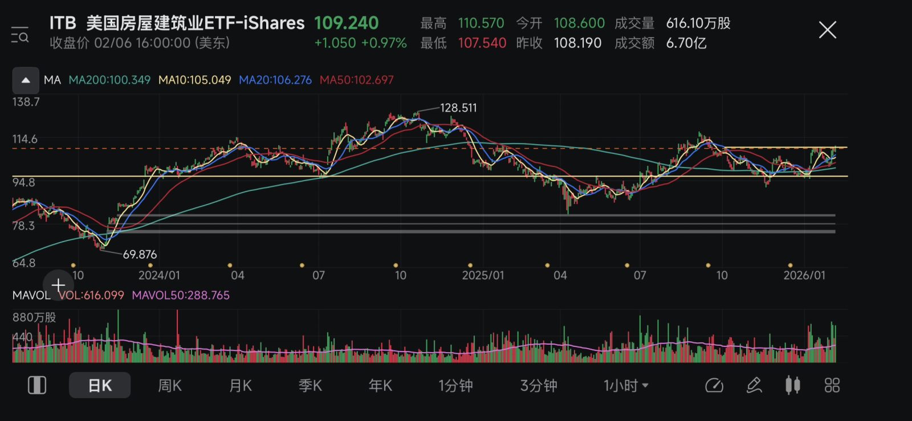
Task: Tap the 最低 107.540 value
Action: point(482,43)
